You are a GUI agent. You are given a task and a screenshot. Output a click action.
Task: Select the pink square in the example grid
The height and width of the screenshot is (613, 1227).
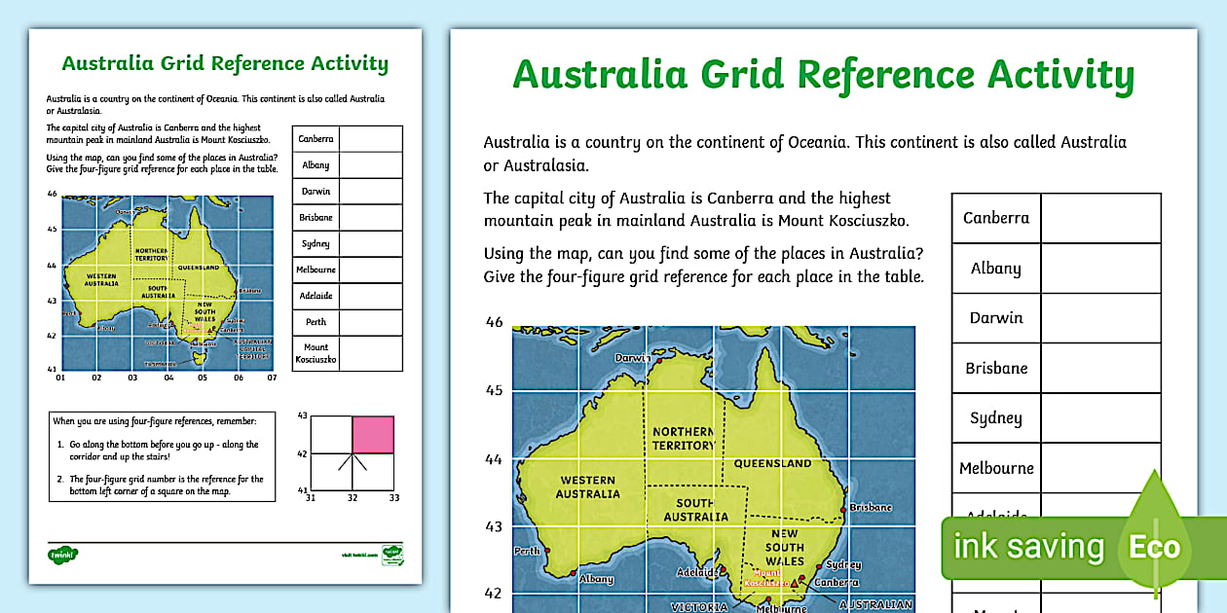(373, 435)
